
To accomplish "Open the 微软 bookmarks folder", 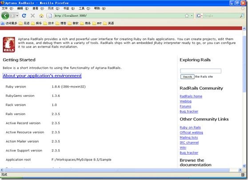I will (73, 23).
